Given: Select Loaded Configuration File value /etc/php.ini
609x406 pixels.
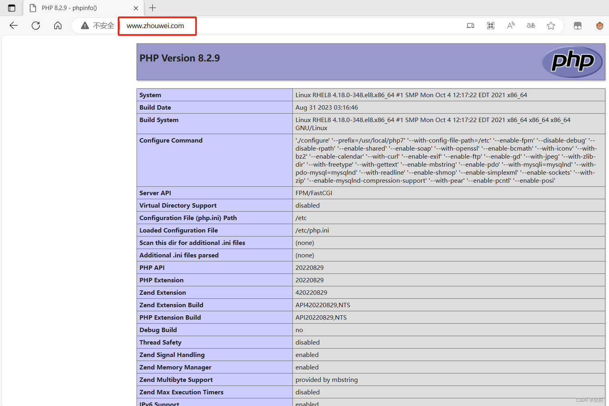Looking at the screenshot, I should pos(312,231).
